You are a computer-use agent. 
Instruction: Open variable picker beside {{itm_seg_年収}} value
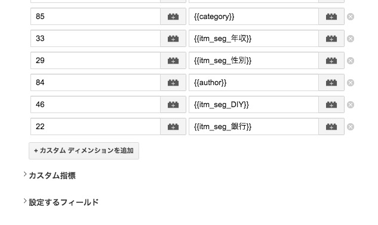[x=331, y=39]
